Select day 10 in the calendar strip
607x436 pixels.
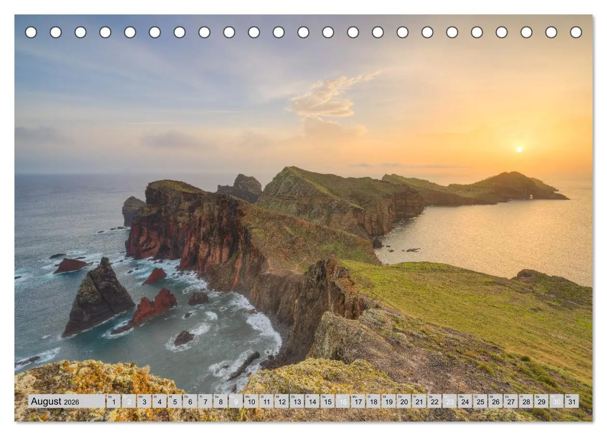tap(251, 401)
